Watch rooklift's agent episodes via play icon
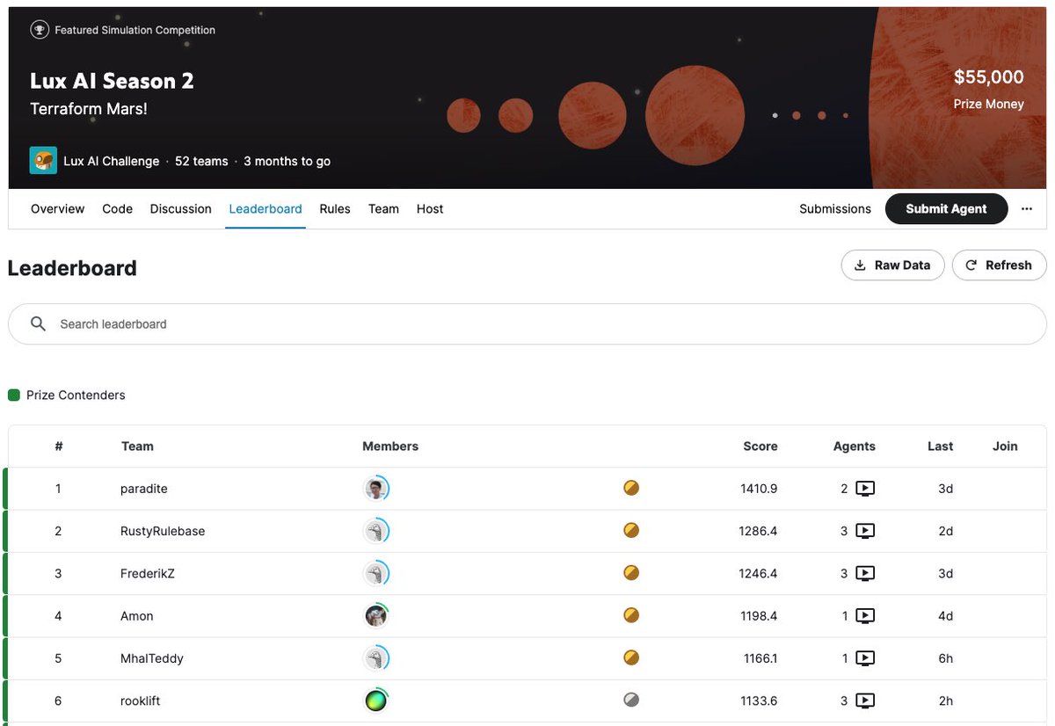Image resolution: width=1055 pixels, height=726 pixels. point(865,701)
